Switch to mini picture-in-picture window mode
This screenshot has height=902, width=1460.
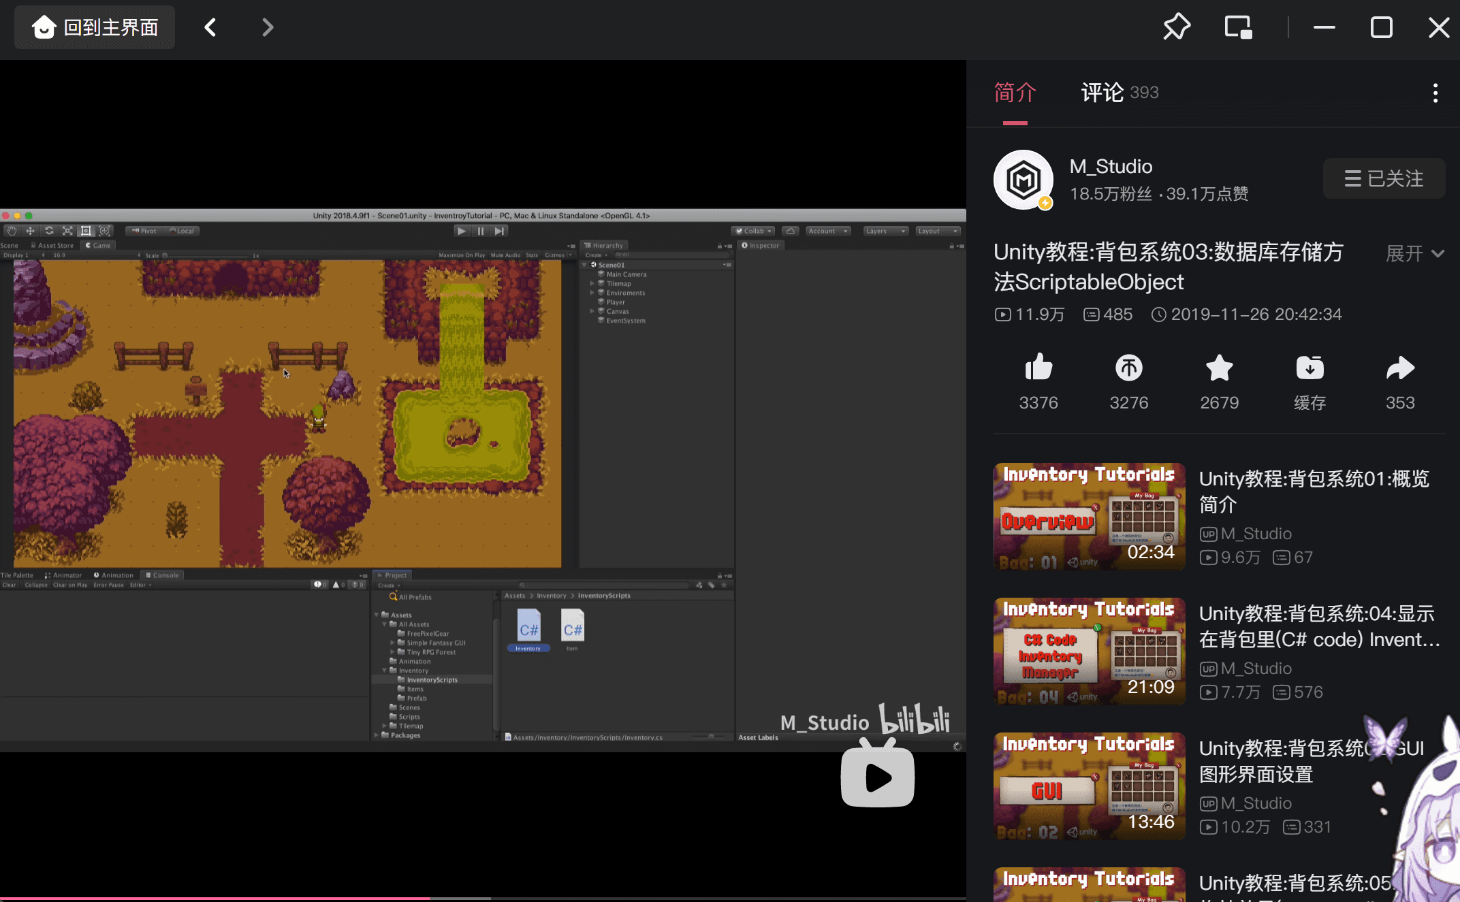(x=1238, y=27)
